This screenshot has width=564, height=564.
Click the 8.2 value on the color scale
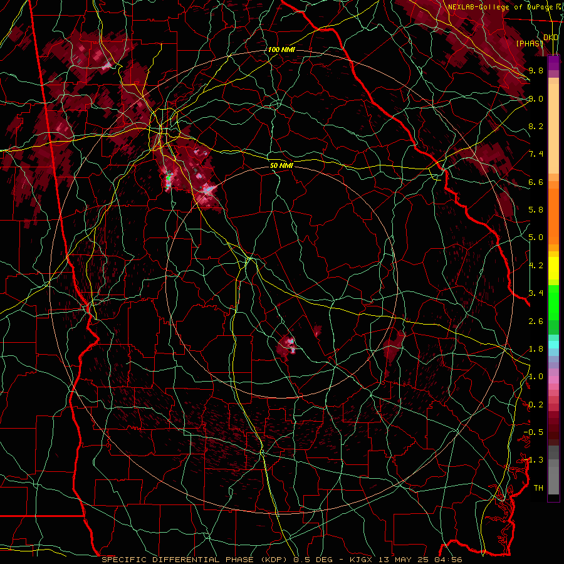(536, 126)
